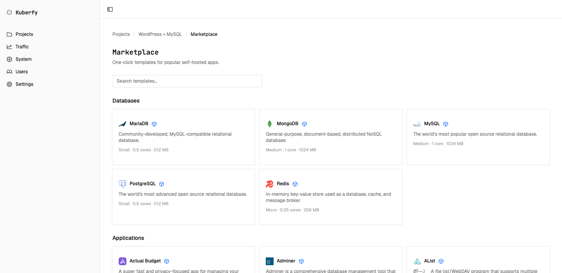Image resolution: width=562 pixels, height=273 pixels.
Task: Click MySQL's 'most popular open source' description
Action: click(475, 134)
